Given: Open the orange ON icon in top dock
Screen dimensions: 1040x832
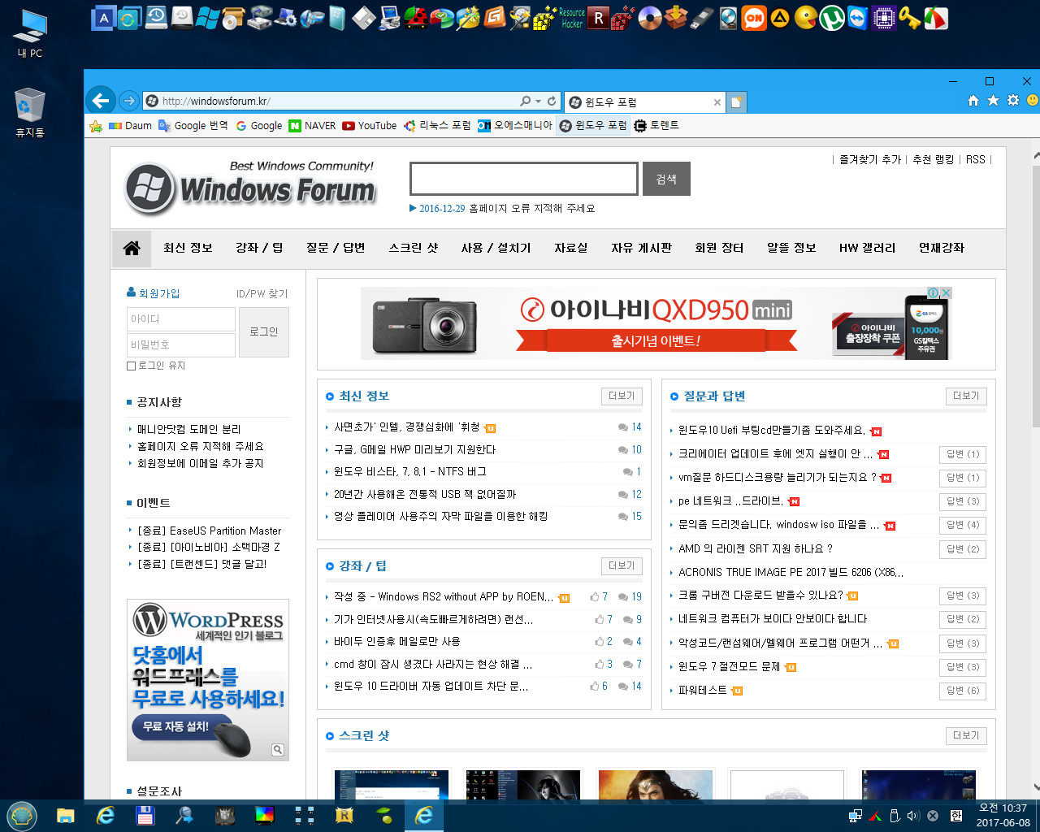Looking at the screenshot, I should point(754,18).
